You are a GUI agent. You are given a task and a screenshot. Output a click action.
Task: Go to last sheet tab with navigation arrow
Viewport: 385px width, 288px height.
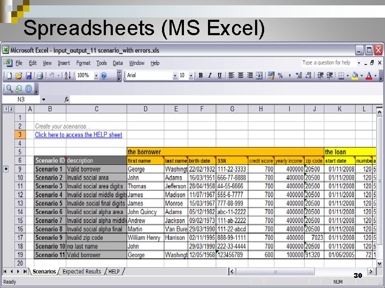point(25,271)
